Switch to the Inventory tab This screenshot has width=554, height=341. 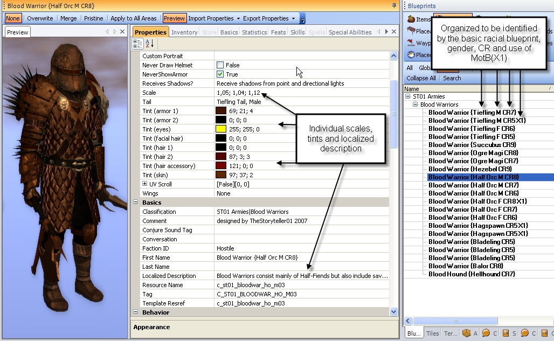point(184,32)
